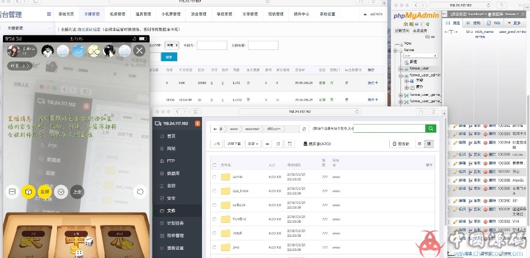The width and height of the screenshot is (530, 258).
Task: Click the refresh icon in file toolbar
Action: (278, 143)
